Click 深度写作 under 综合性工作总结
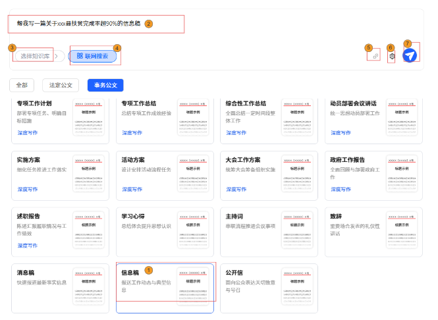 point(236,132)
